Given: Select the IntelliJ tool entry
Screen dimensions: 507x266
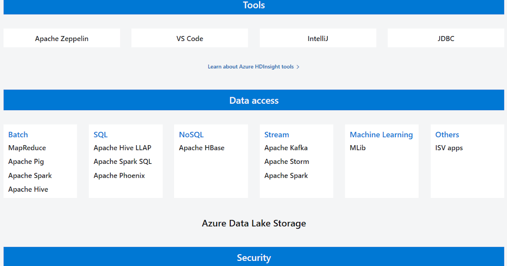Looking at the screenshot, I should pyautogui.click(x=318, y=38).
